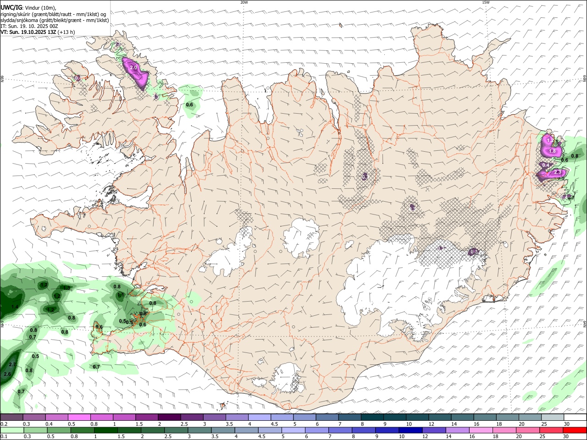The height and width of the screenshot is (440, 587).
Task: Click the 'rigning/skúrir' legend description line
Action: point(54,14)
